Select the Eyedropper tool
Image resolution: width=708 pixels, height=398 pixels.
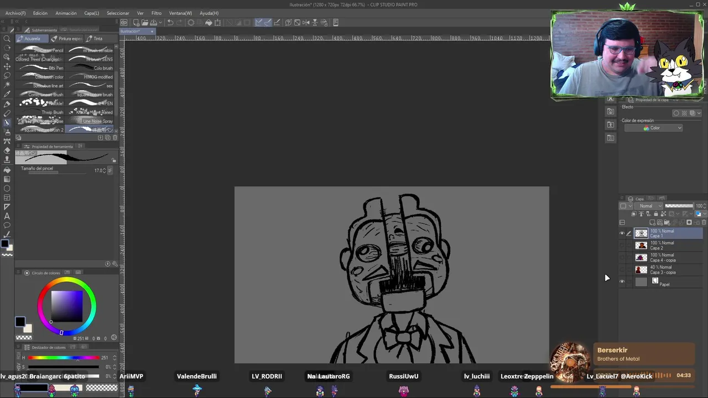(7, 95)
